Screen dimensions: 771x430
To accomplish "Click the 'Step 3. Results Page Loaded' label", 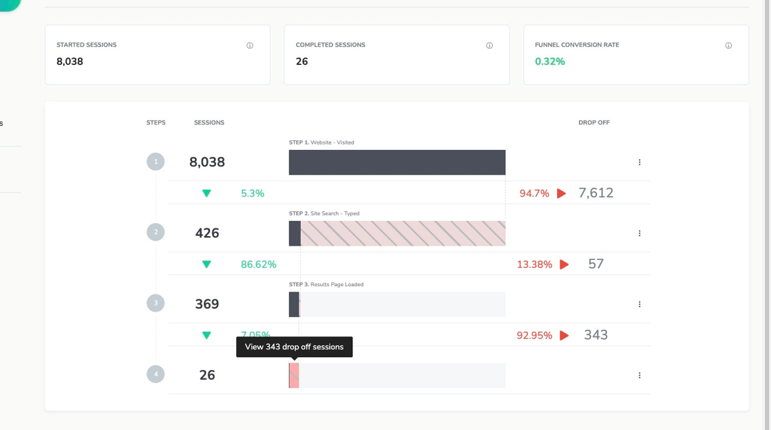I will coord(326,285).
